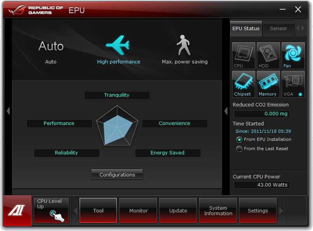Open the Settings menu
The height and width of the screenshot is (231, 313).
[x=258, y=210]
